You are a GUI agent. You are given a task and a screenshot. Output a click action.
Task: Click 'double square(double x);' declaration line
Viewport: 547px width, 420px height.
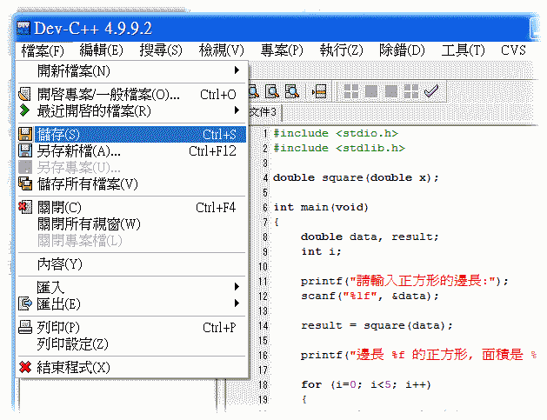pos(356,178)
